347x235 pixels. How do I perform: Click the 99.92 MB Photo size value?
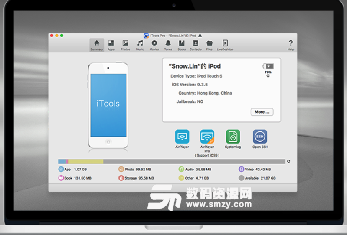(x=144, y=169)
